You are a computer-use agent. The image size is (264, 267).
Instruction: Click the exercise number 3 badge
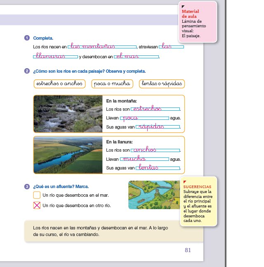coord(27,186)
